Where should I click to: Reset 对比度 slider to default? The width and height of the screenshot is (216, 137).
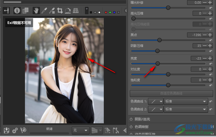pos(211,75)
